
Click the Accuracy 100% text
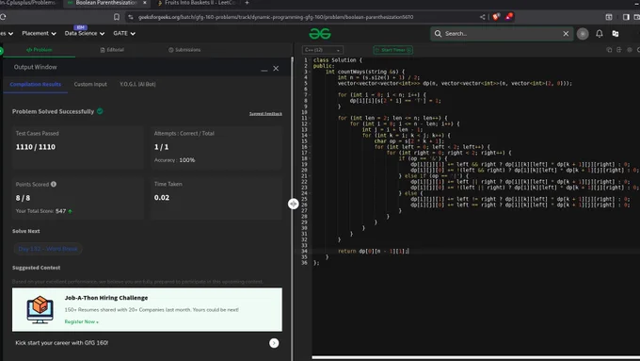point(175,160)
